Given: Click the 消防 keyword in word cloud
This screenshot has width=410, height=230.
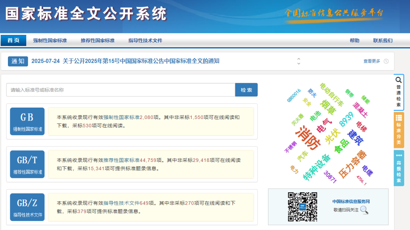Looking at the screenshot, I should click(308, 138).
